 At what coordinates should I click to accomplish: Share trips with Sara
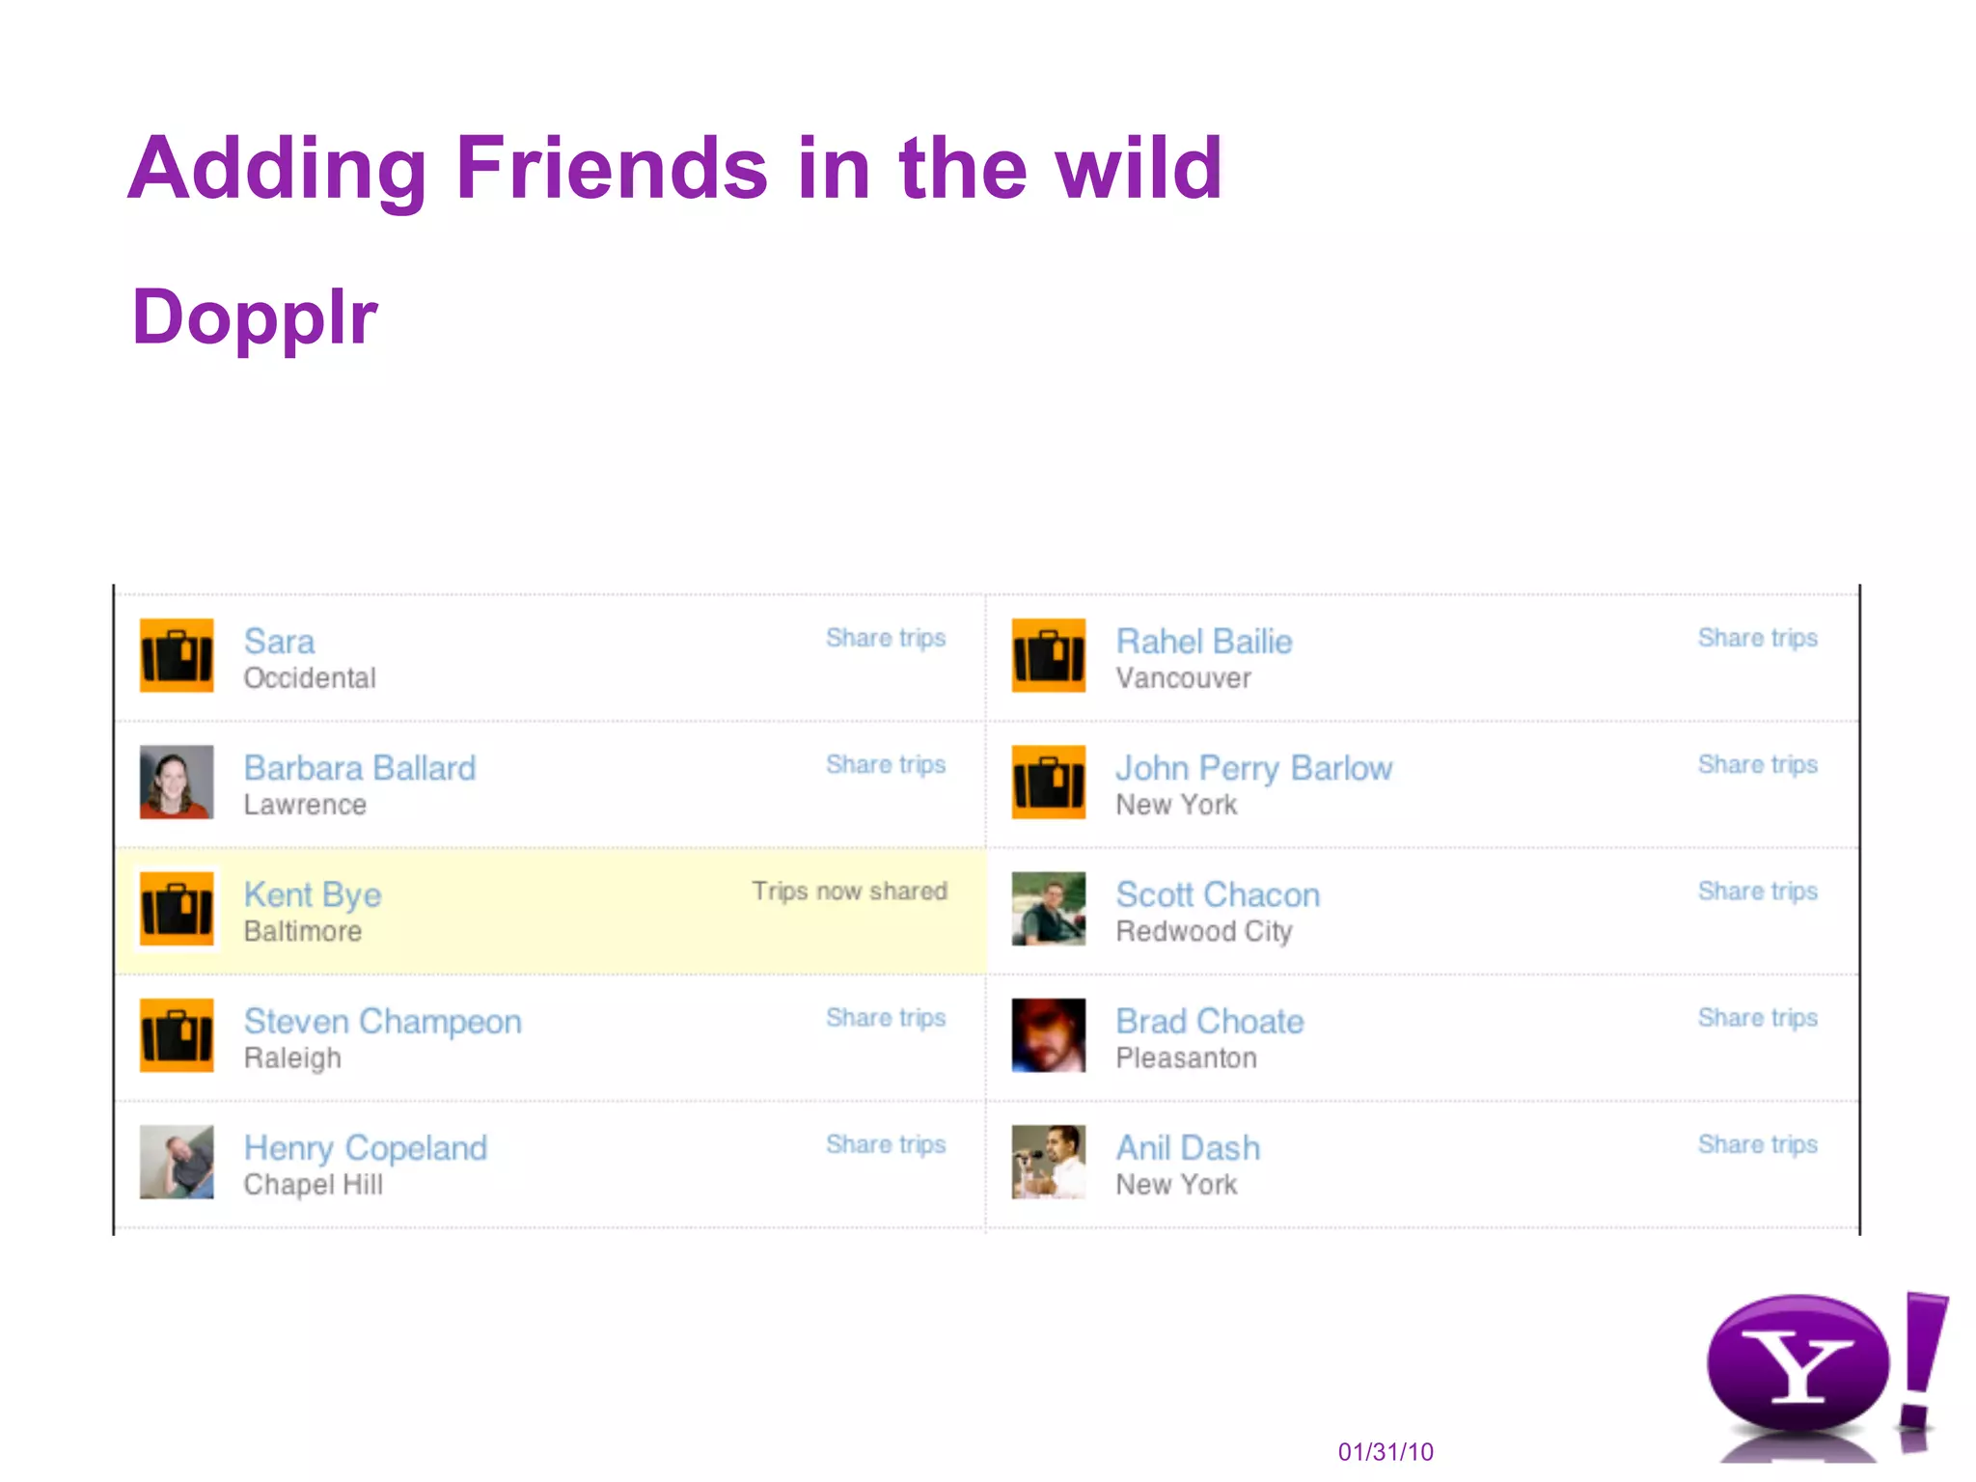click(x=886, y=638)
